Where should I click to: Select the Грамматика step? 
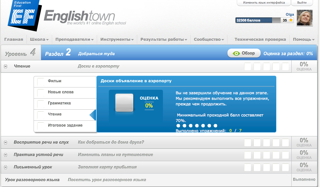tap(65, 104)
